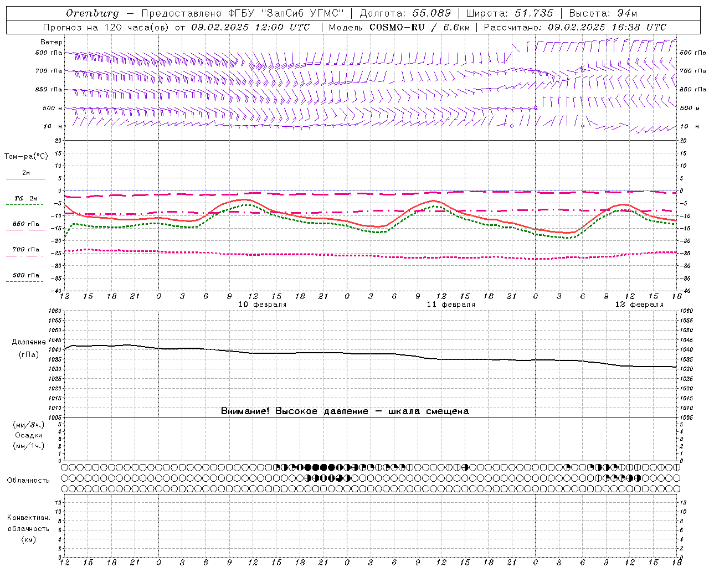Click the '(км)' convective height unit label

29,539
